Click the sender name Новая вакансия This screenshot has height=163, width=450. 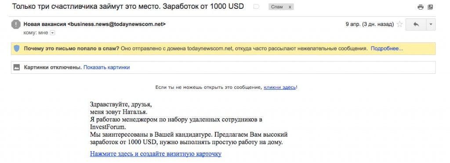click(x=45, y=25)
